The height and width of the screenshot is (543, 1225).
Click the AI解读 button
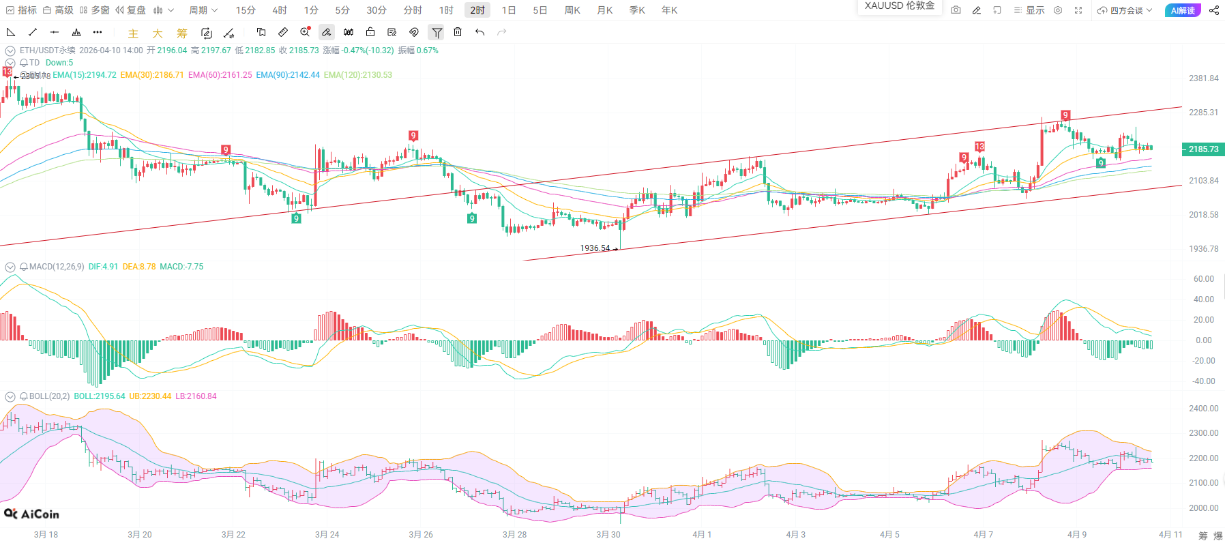[x=1183, y=10]
